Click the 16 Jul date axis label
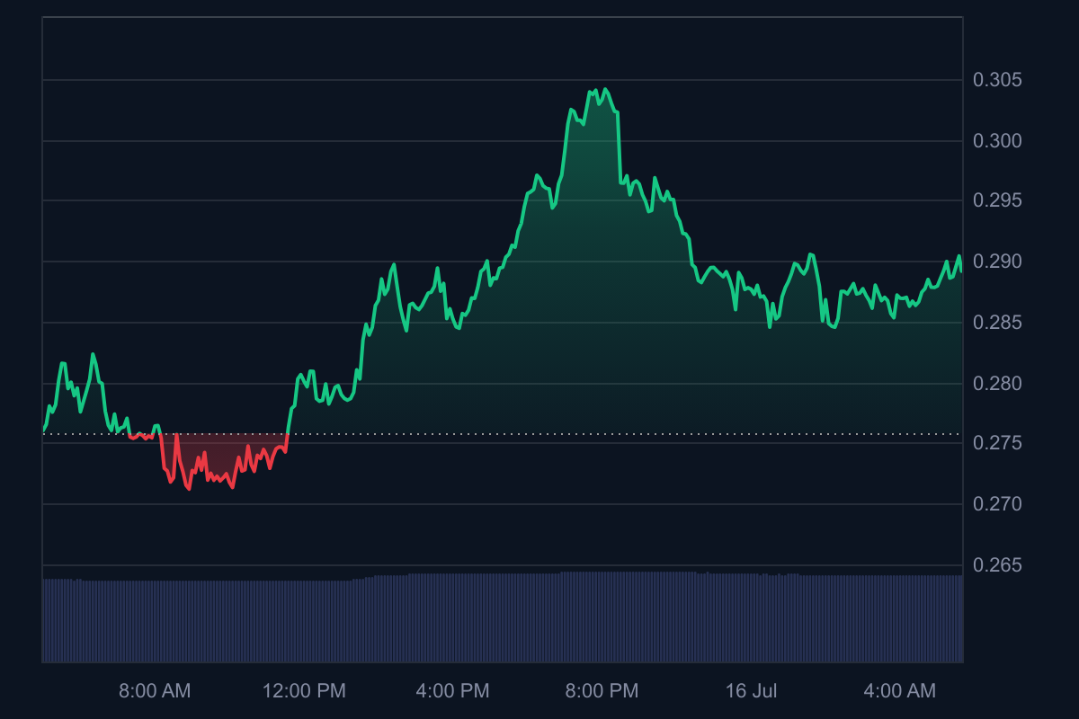The height and width of the screenshot is (719, 1079). (752, 691)
